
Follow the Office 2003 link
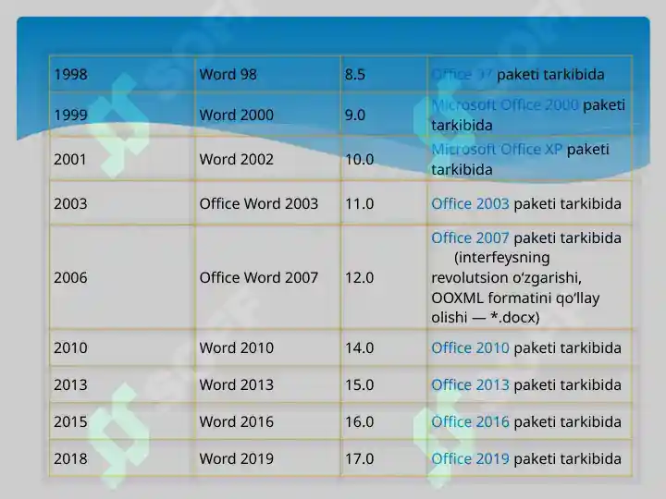pos(470,203)
